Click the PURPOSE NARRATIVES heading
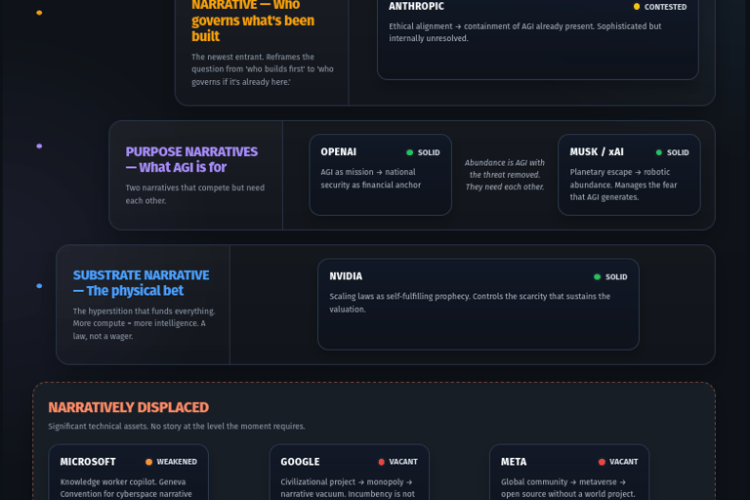750x500 pixels. coord(191,159)
